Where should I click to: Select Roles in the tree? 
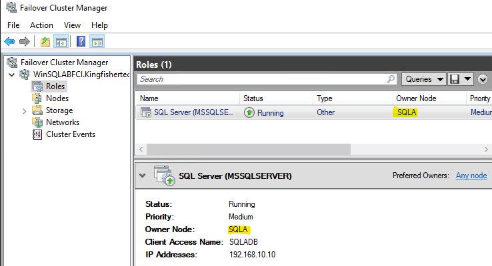point(55,86)
